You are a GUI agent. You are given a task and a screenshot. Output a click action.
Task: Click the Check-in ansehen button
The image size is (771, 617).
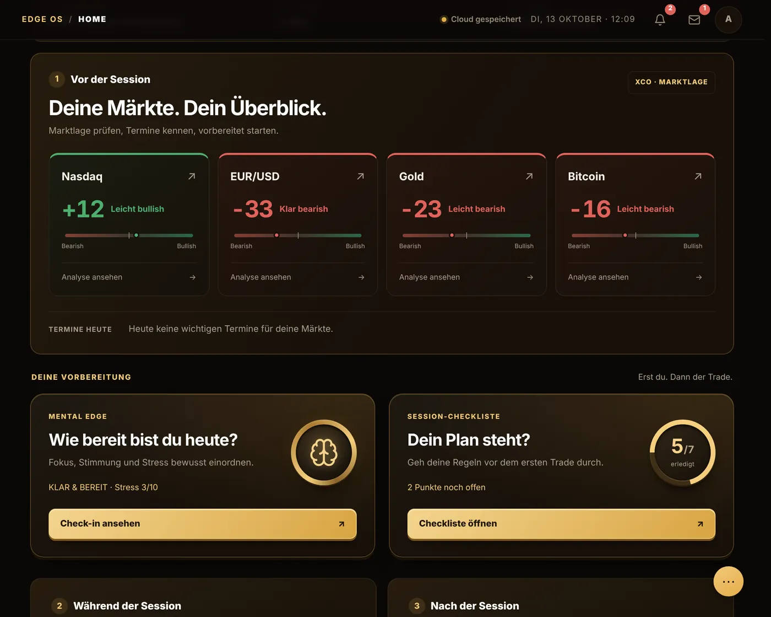coord(203,524)
